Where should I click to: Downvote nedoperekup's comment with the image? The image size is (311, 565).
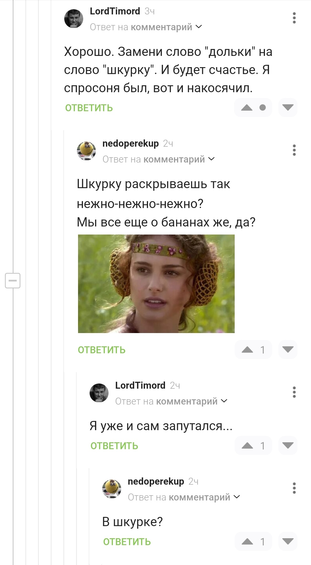288,350
